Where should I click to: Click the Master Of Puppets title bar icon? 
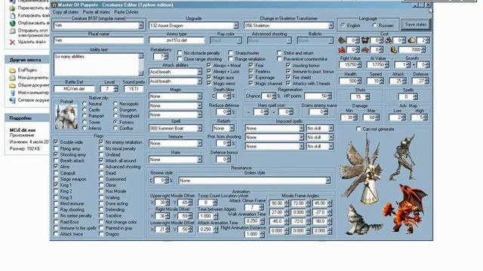pyautogui.click(x=54, y=5)
